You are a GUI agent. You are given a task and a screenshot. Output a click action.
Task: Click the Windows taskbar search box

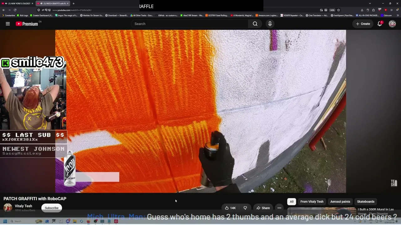click(x=21, y=221)
